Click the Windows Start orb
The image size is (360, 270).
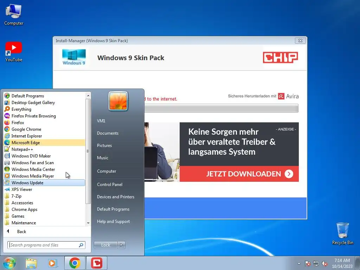[x=9, y=263]
